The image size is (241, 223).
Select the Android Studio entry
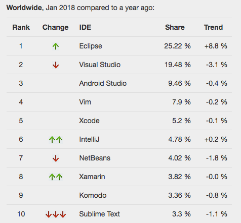click(x=103, y=83)
